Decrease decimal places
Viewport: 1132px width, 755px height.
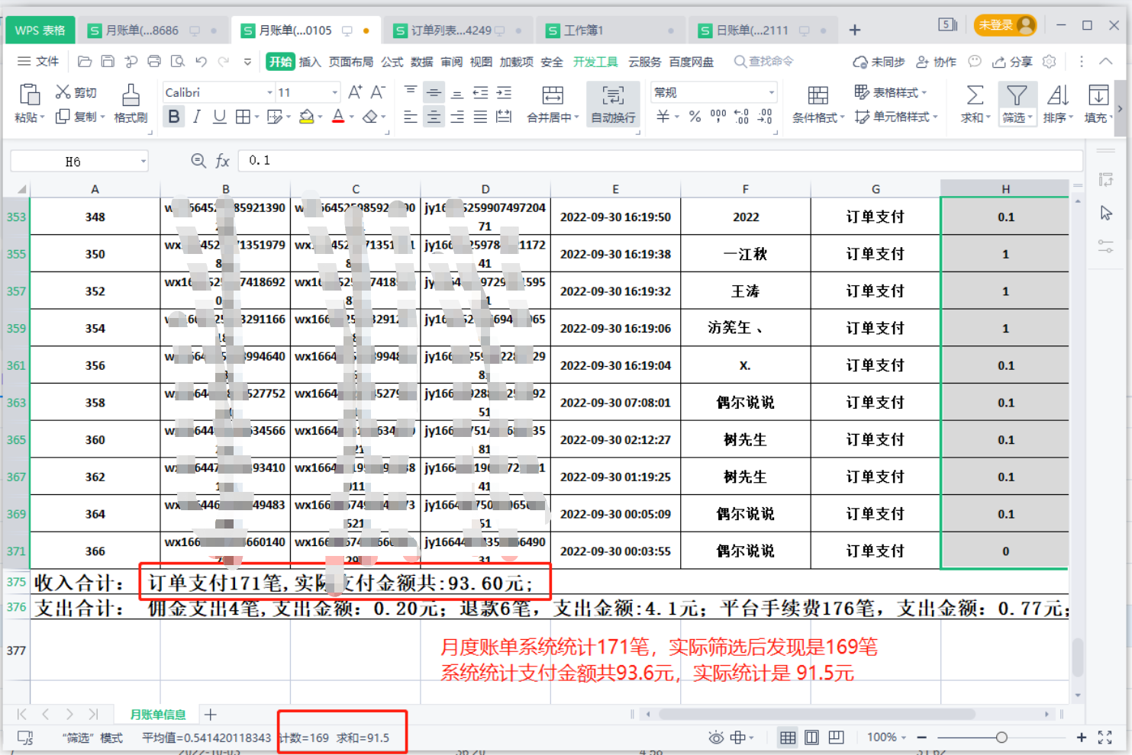(x=765, y=117)
